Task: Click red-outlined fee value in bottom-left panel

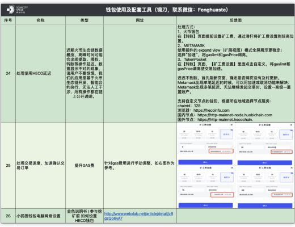Action: [222, 195]
